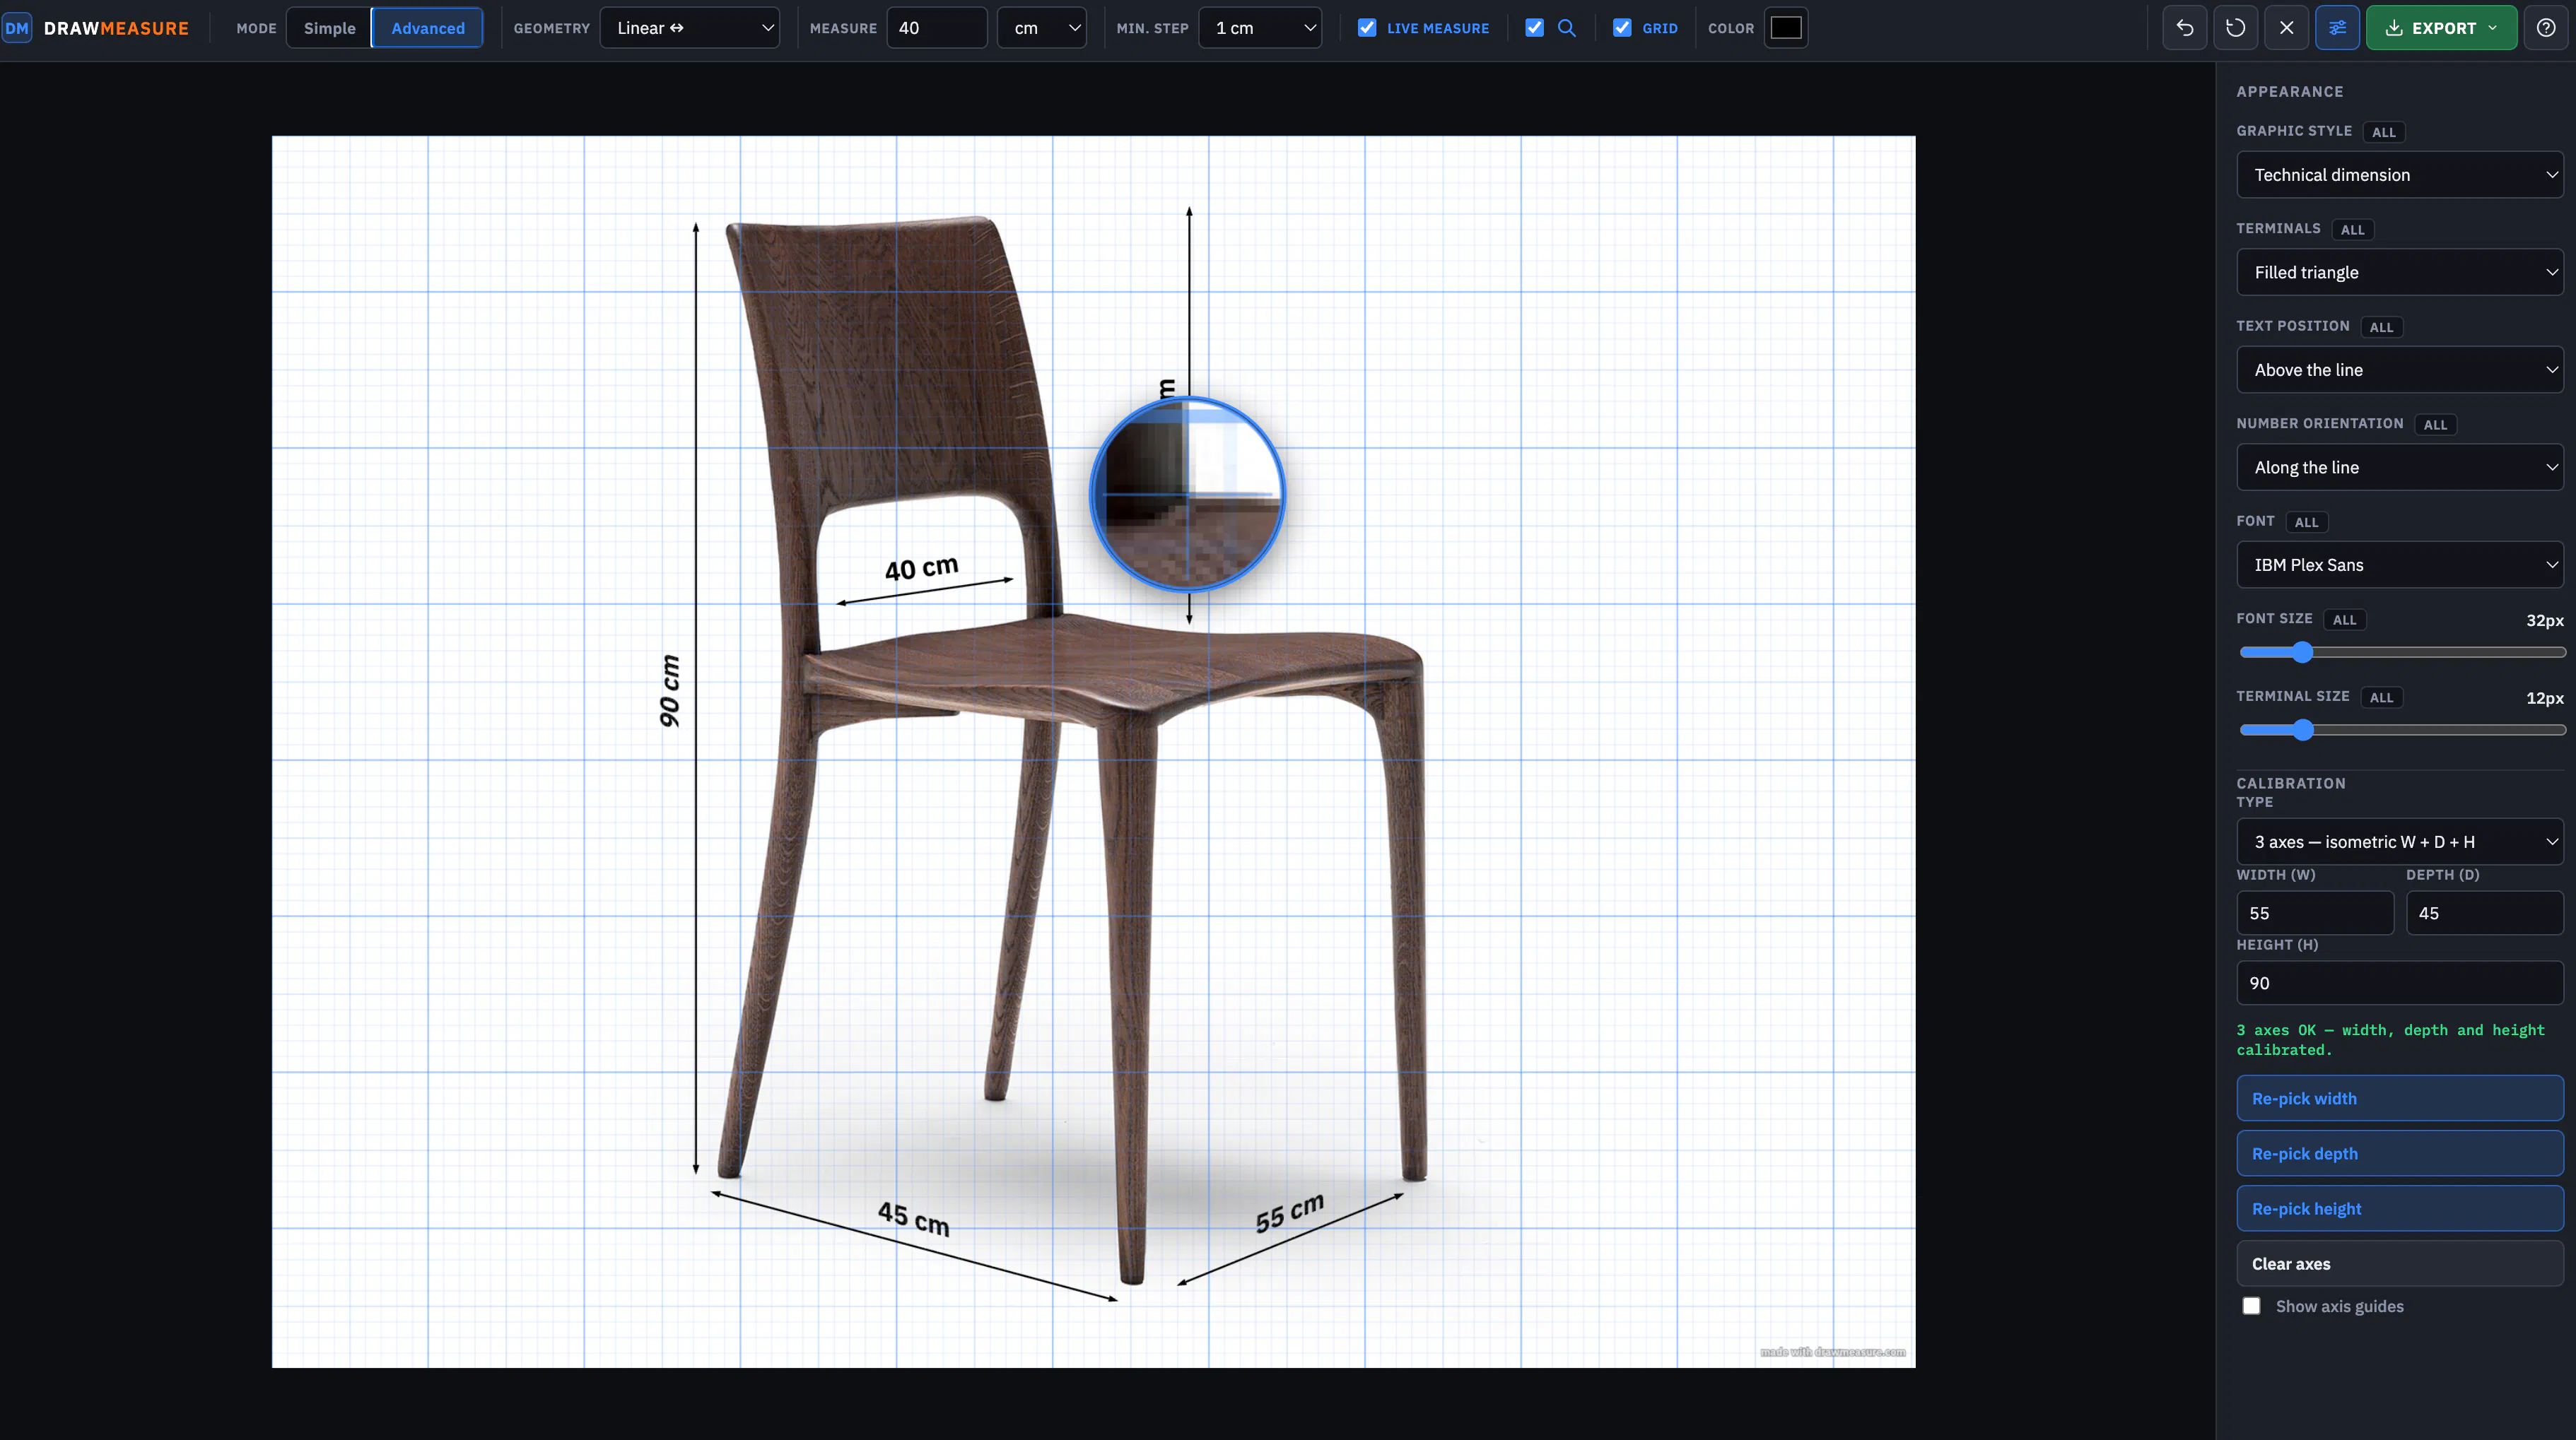The width and height of the screenshot is (2576, 1440).
Task: Click the 45 cm depth label
Action: (x=914, y=1218)
